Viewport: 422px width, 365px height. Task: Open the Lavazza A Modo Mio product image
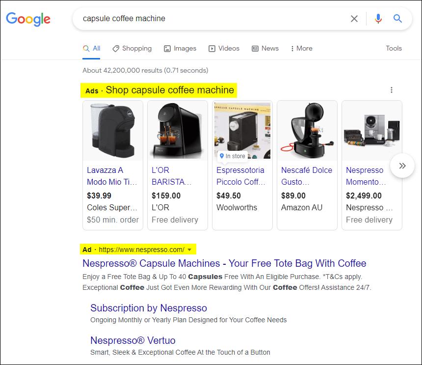tap(113, 131)
